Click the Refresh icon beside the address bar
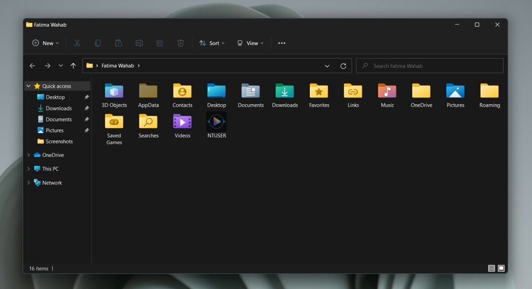 pyautogui.click(x=344, y=66)
